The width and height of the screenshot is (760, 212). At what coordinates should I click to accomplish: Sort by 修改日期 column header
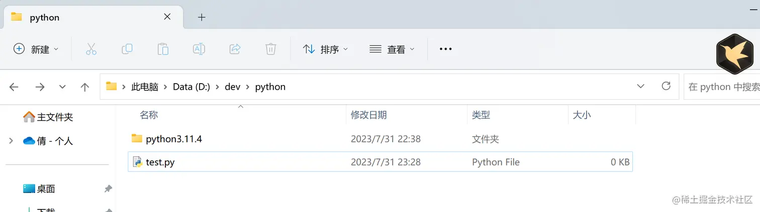369,115
